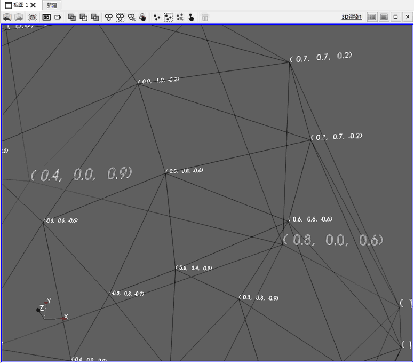Clear selection with the trash icon
The height and width of the screenshot is (363, 414).
205,18
